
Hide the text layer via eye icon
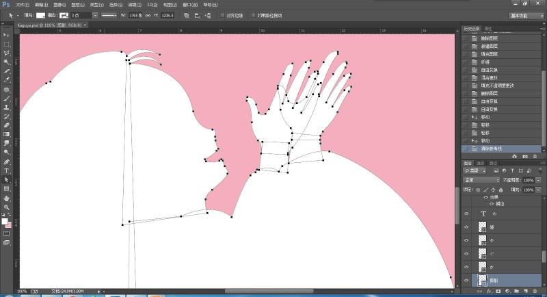point(466,214)
